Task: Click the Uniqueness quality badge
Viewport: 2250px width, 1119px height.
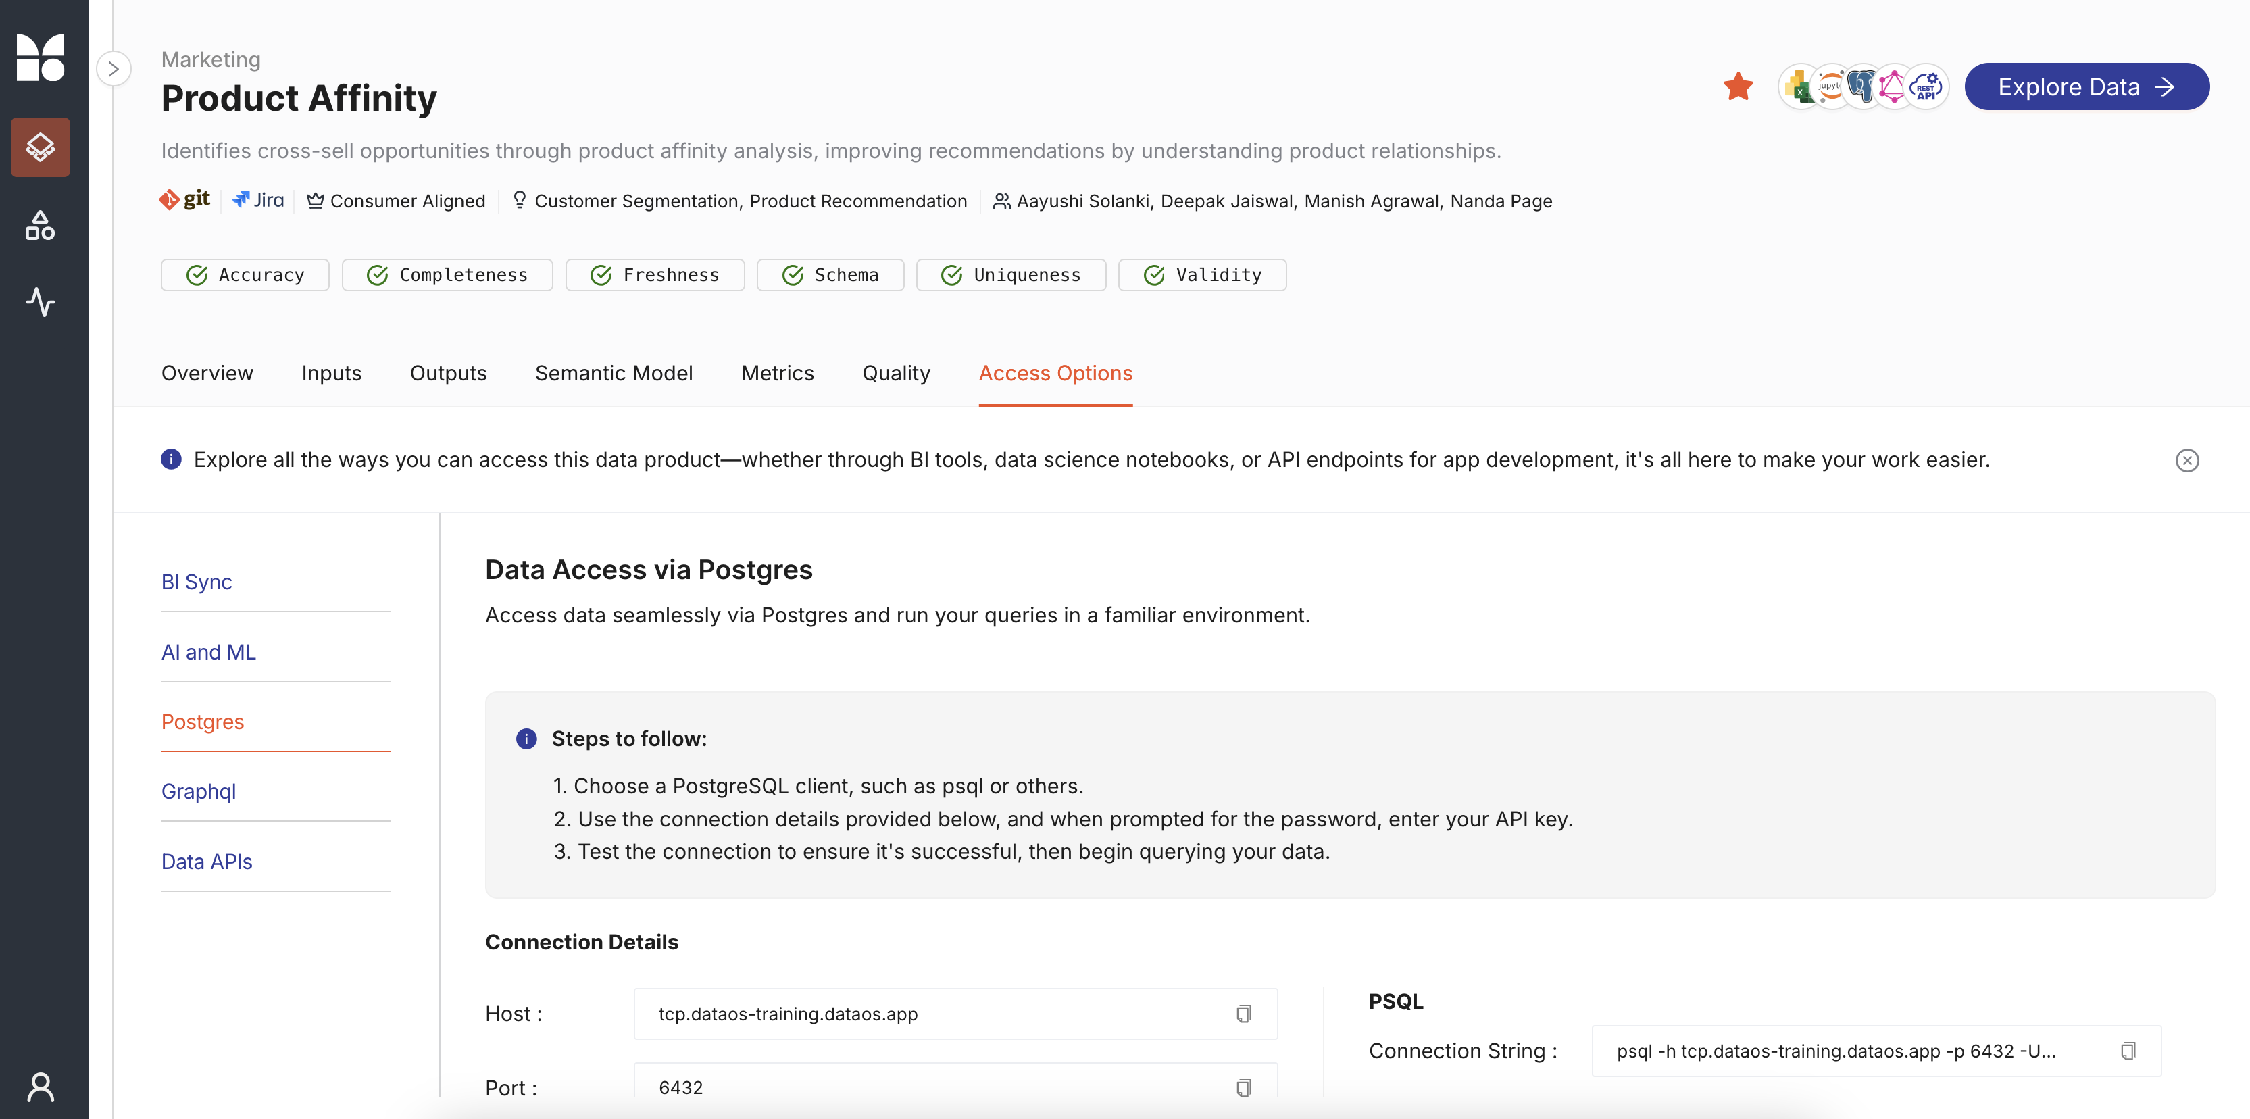Action: coord(1011,275)
